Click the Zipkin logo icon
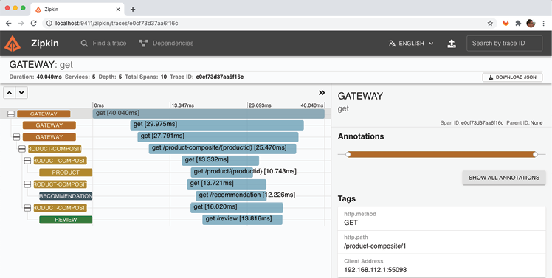 click(x=13, y=44)
